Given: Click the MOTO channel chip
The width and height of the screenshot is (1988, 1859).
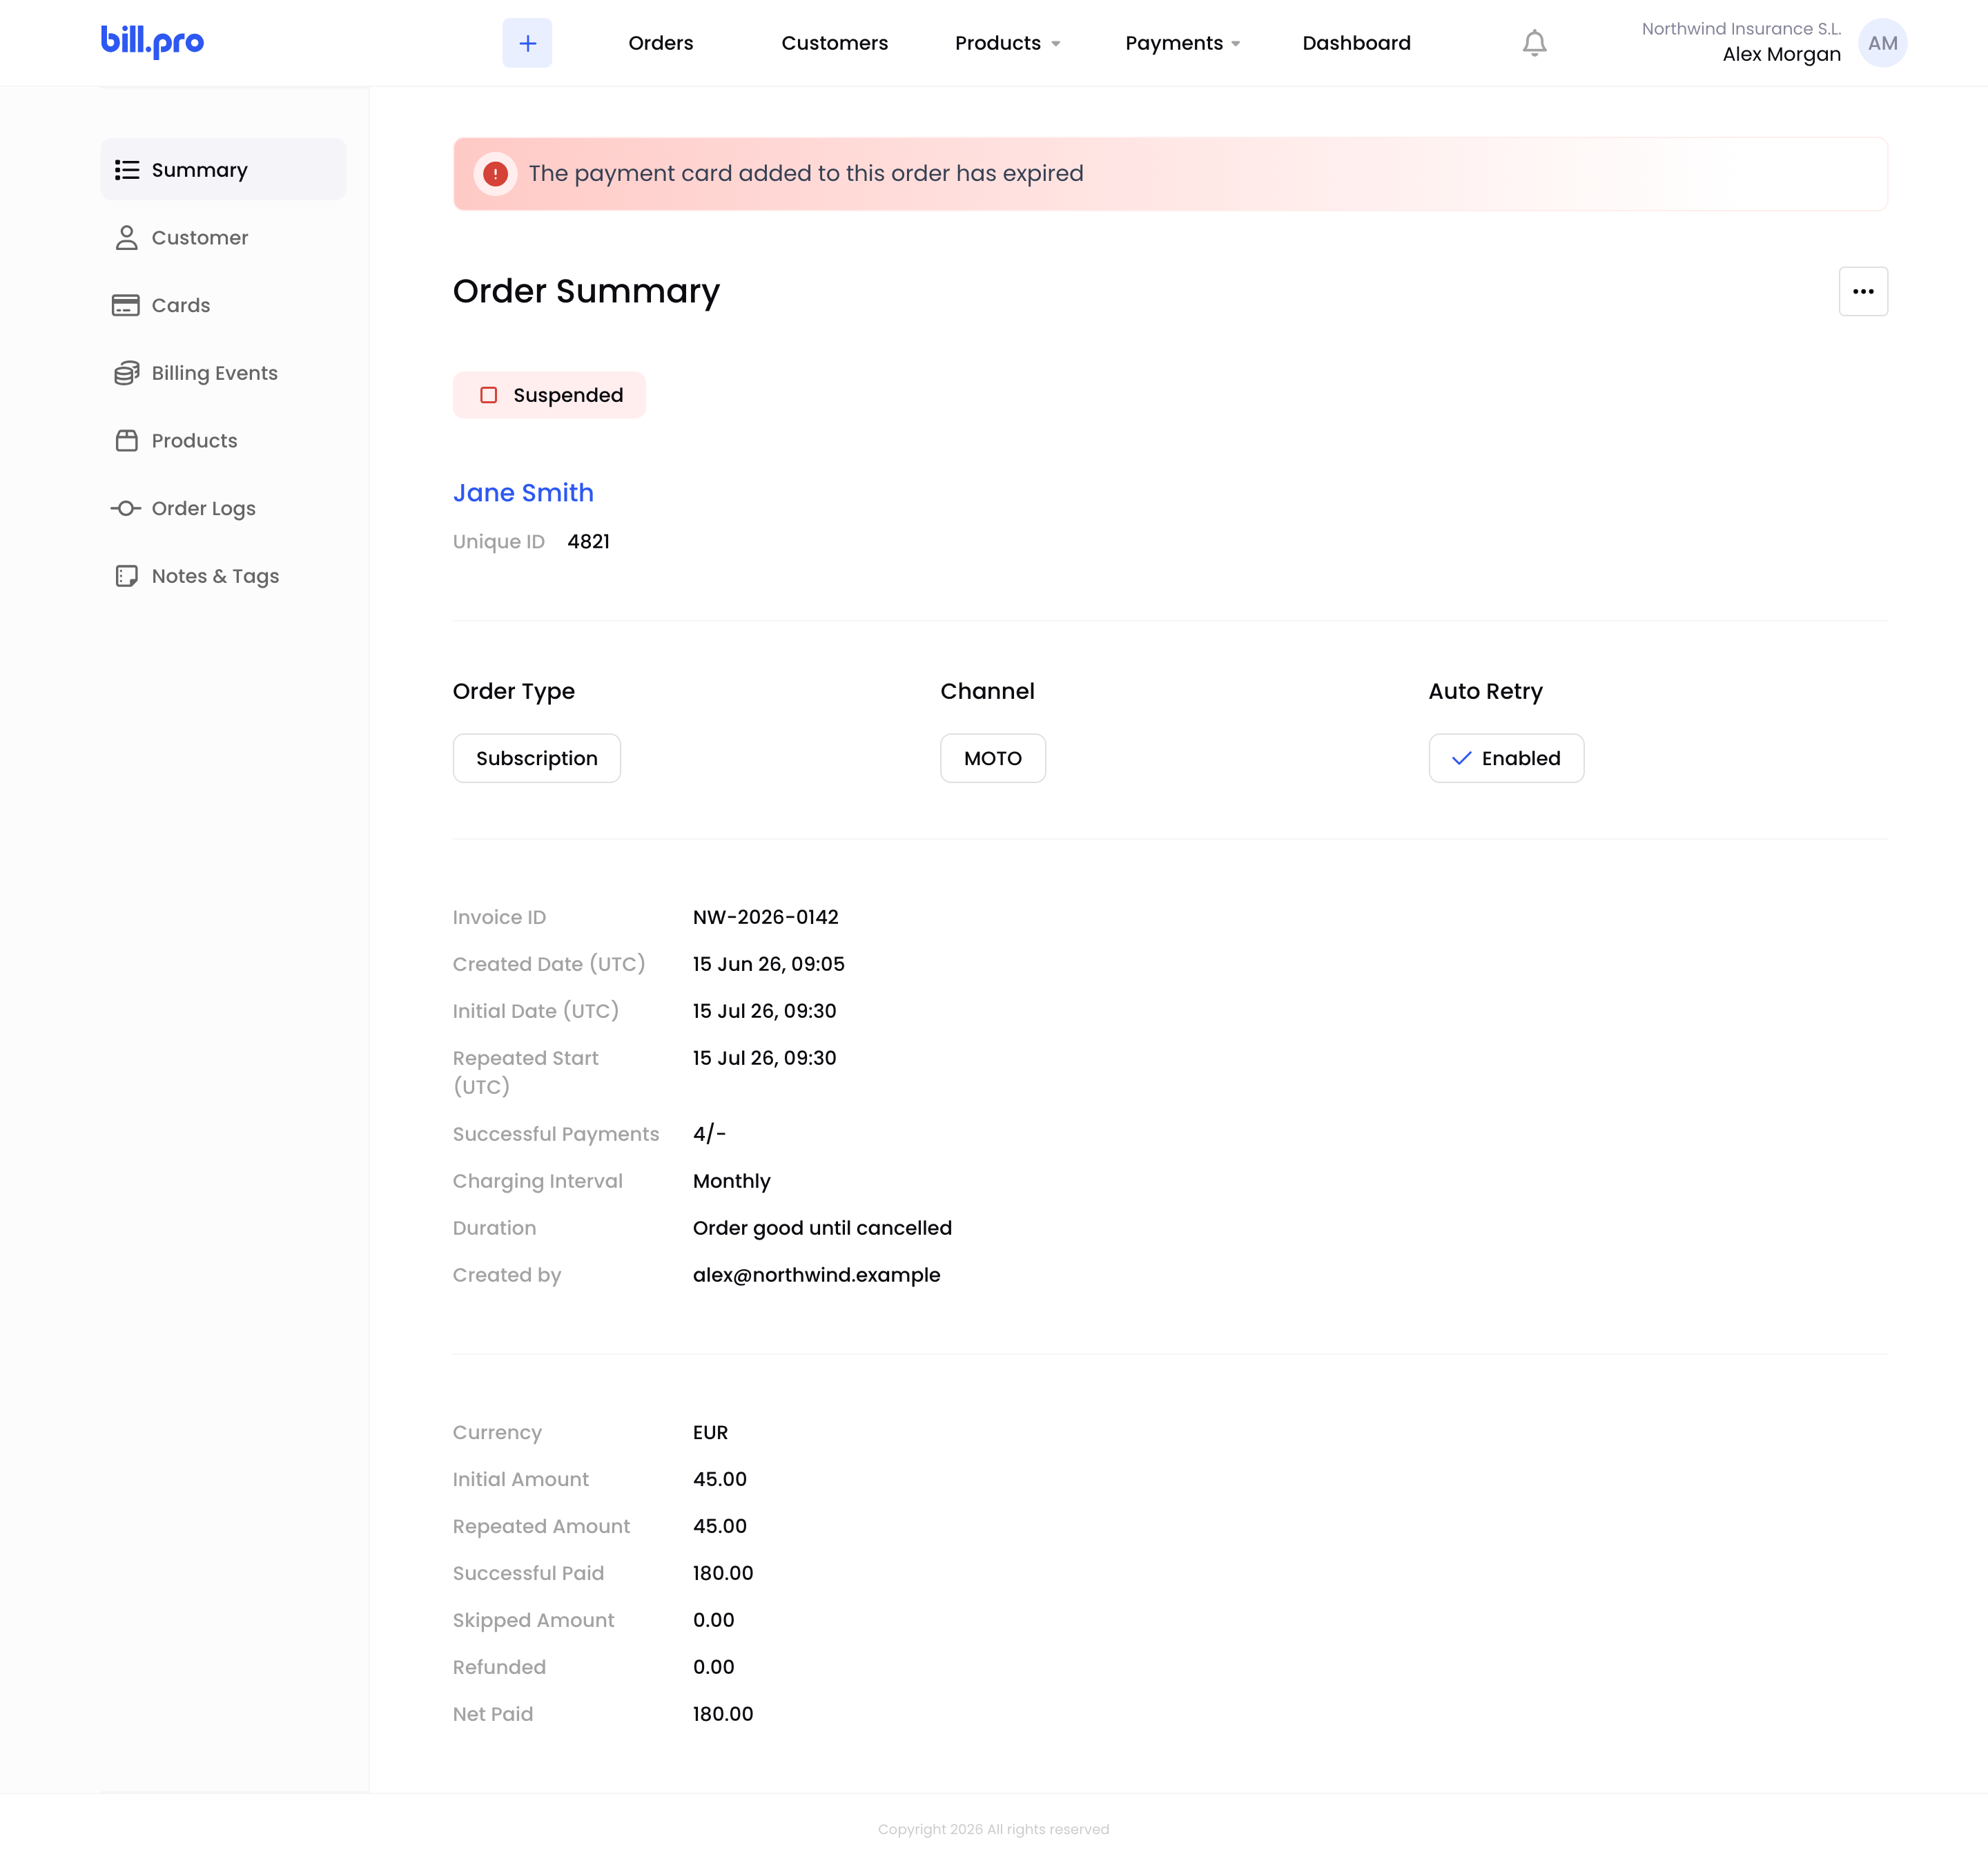Looking at the screenshot, I should click(993, 758).
